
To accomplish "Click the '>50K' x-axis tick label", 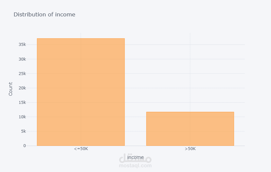I will [x=190, y=149].
